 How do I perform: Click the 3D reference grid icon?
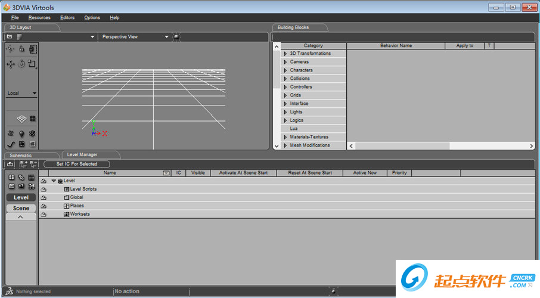point(21,119)
